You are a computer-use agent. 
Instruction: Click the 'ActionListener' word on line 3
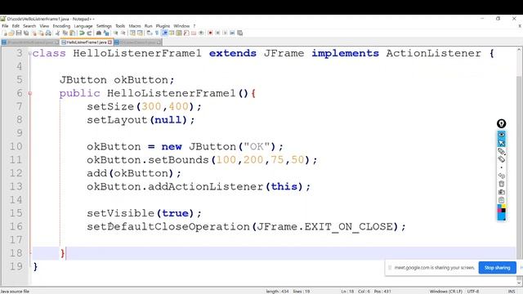434,53
